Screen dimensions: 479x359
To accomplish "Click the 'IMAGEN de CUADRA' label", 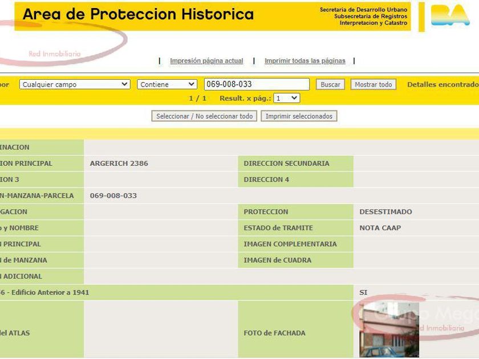I will pyautogui.click(x=277, y=260).
